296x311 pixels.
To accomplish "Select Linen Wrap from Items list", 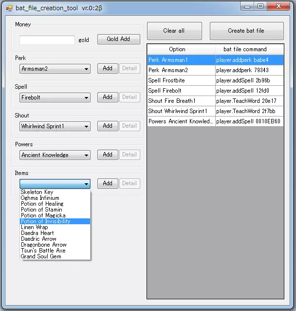I will [55, 227].
